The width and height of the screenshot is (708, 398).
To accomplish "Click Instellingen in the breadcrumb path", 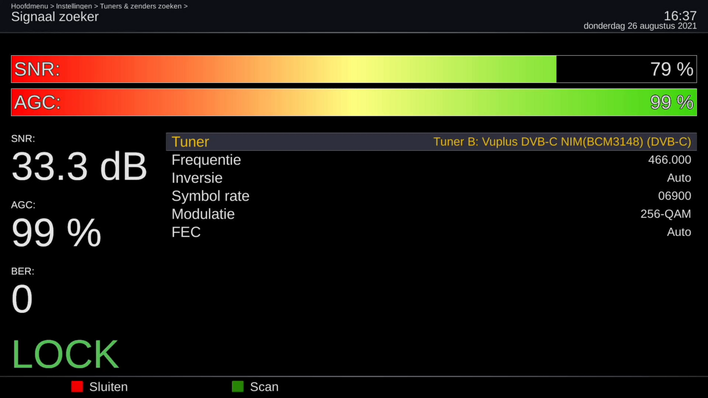I will [x=74, y=6].
